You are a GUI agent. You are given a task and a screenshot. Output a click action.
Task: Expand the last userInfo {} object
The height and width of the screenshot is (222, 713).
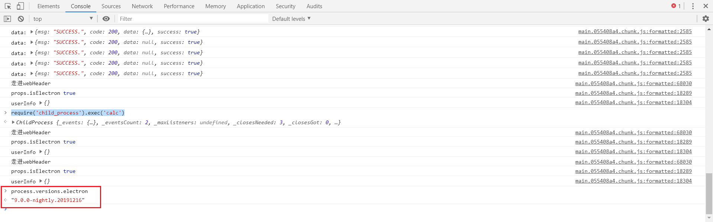41,181
